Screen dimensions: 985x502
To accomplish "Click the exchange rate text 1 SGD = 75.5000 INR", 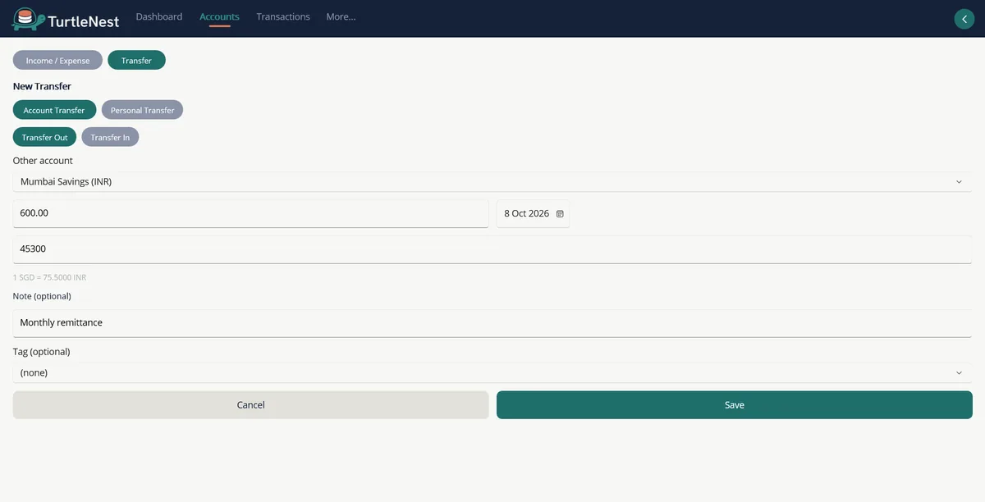I will [49, 278].
